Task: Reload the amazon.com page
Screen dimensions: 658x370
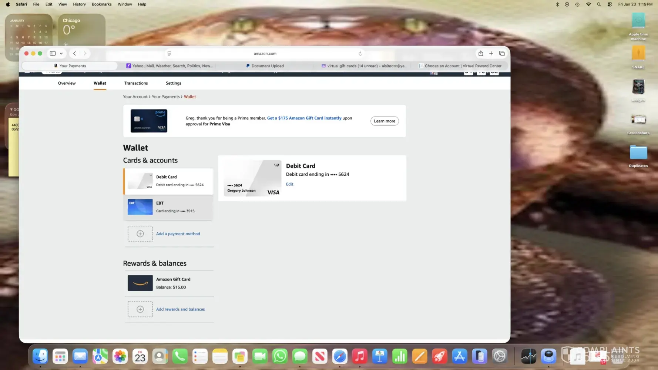Action: [x=360, y=54]
